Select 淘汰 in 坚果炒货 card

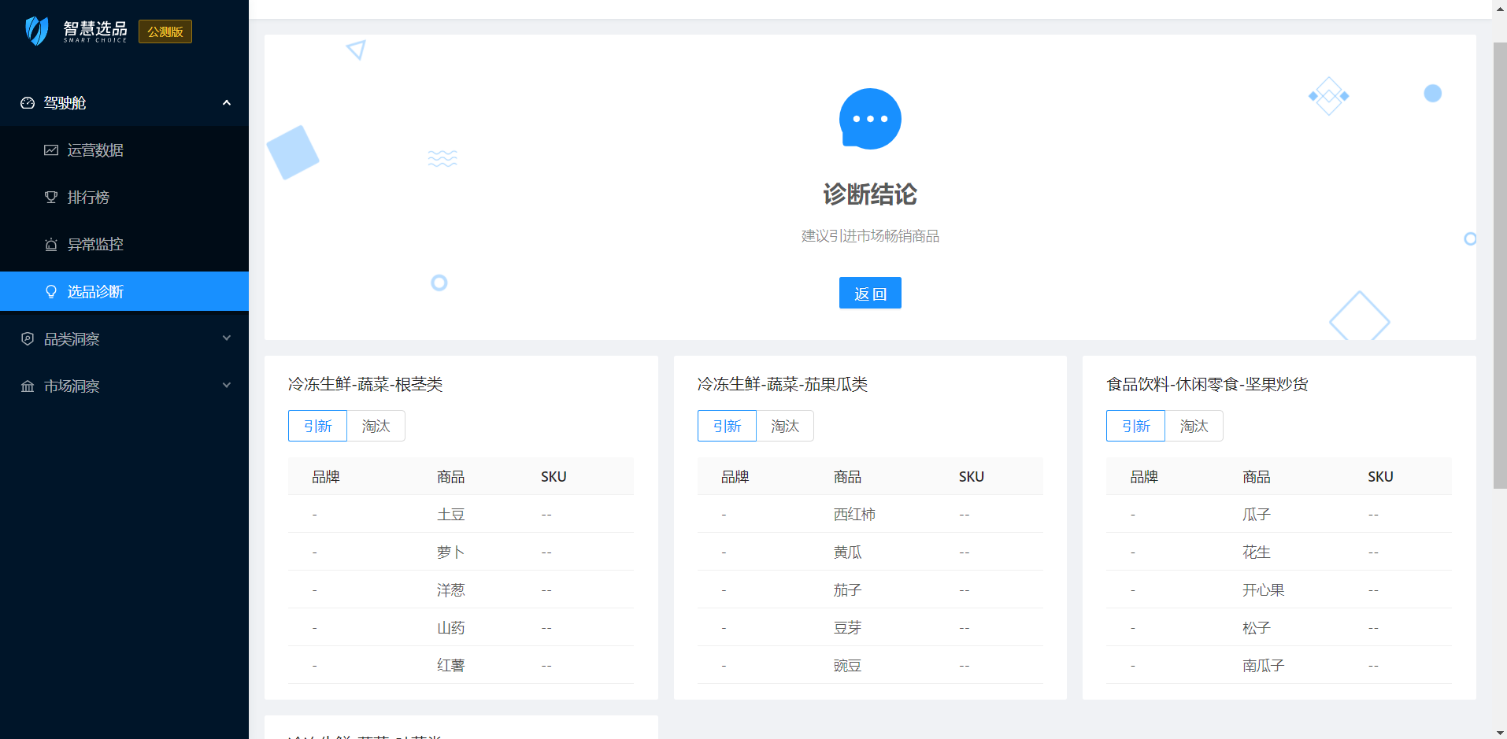point(1194,426)
